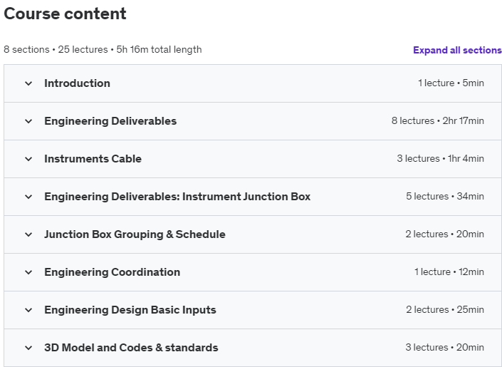Expand Engineering Design Basic Inputs chevron

28,310
